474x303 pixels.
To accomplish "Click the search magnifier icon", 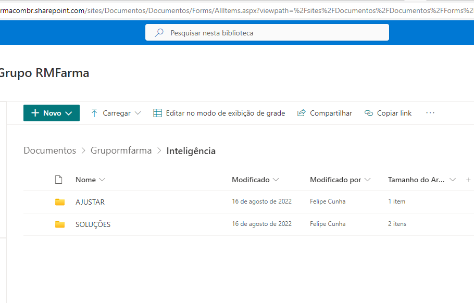I will (159, 33).
